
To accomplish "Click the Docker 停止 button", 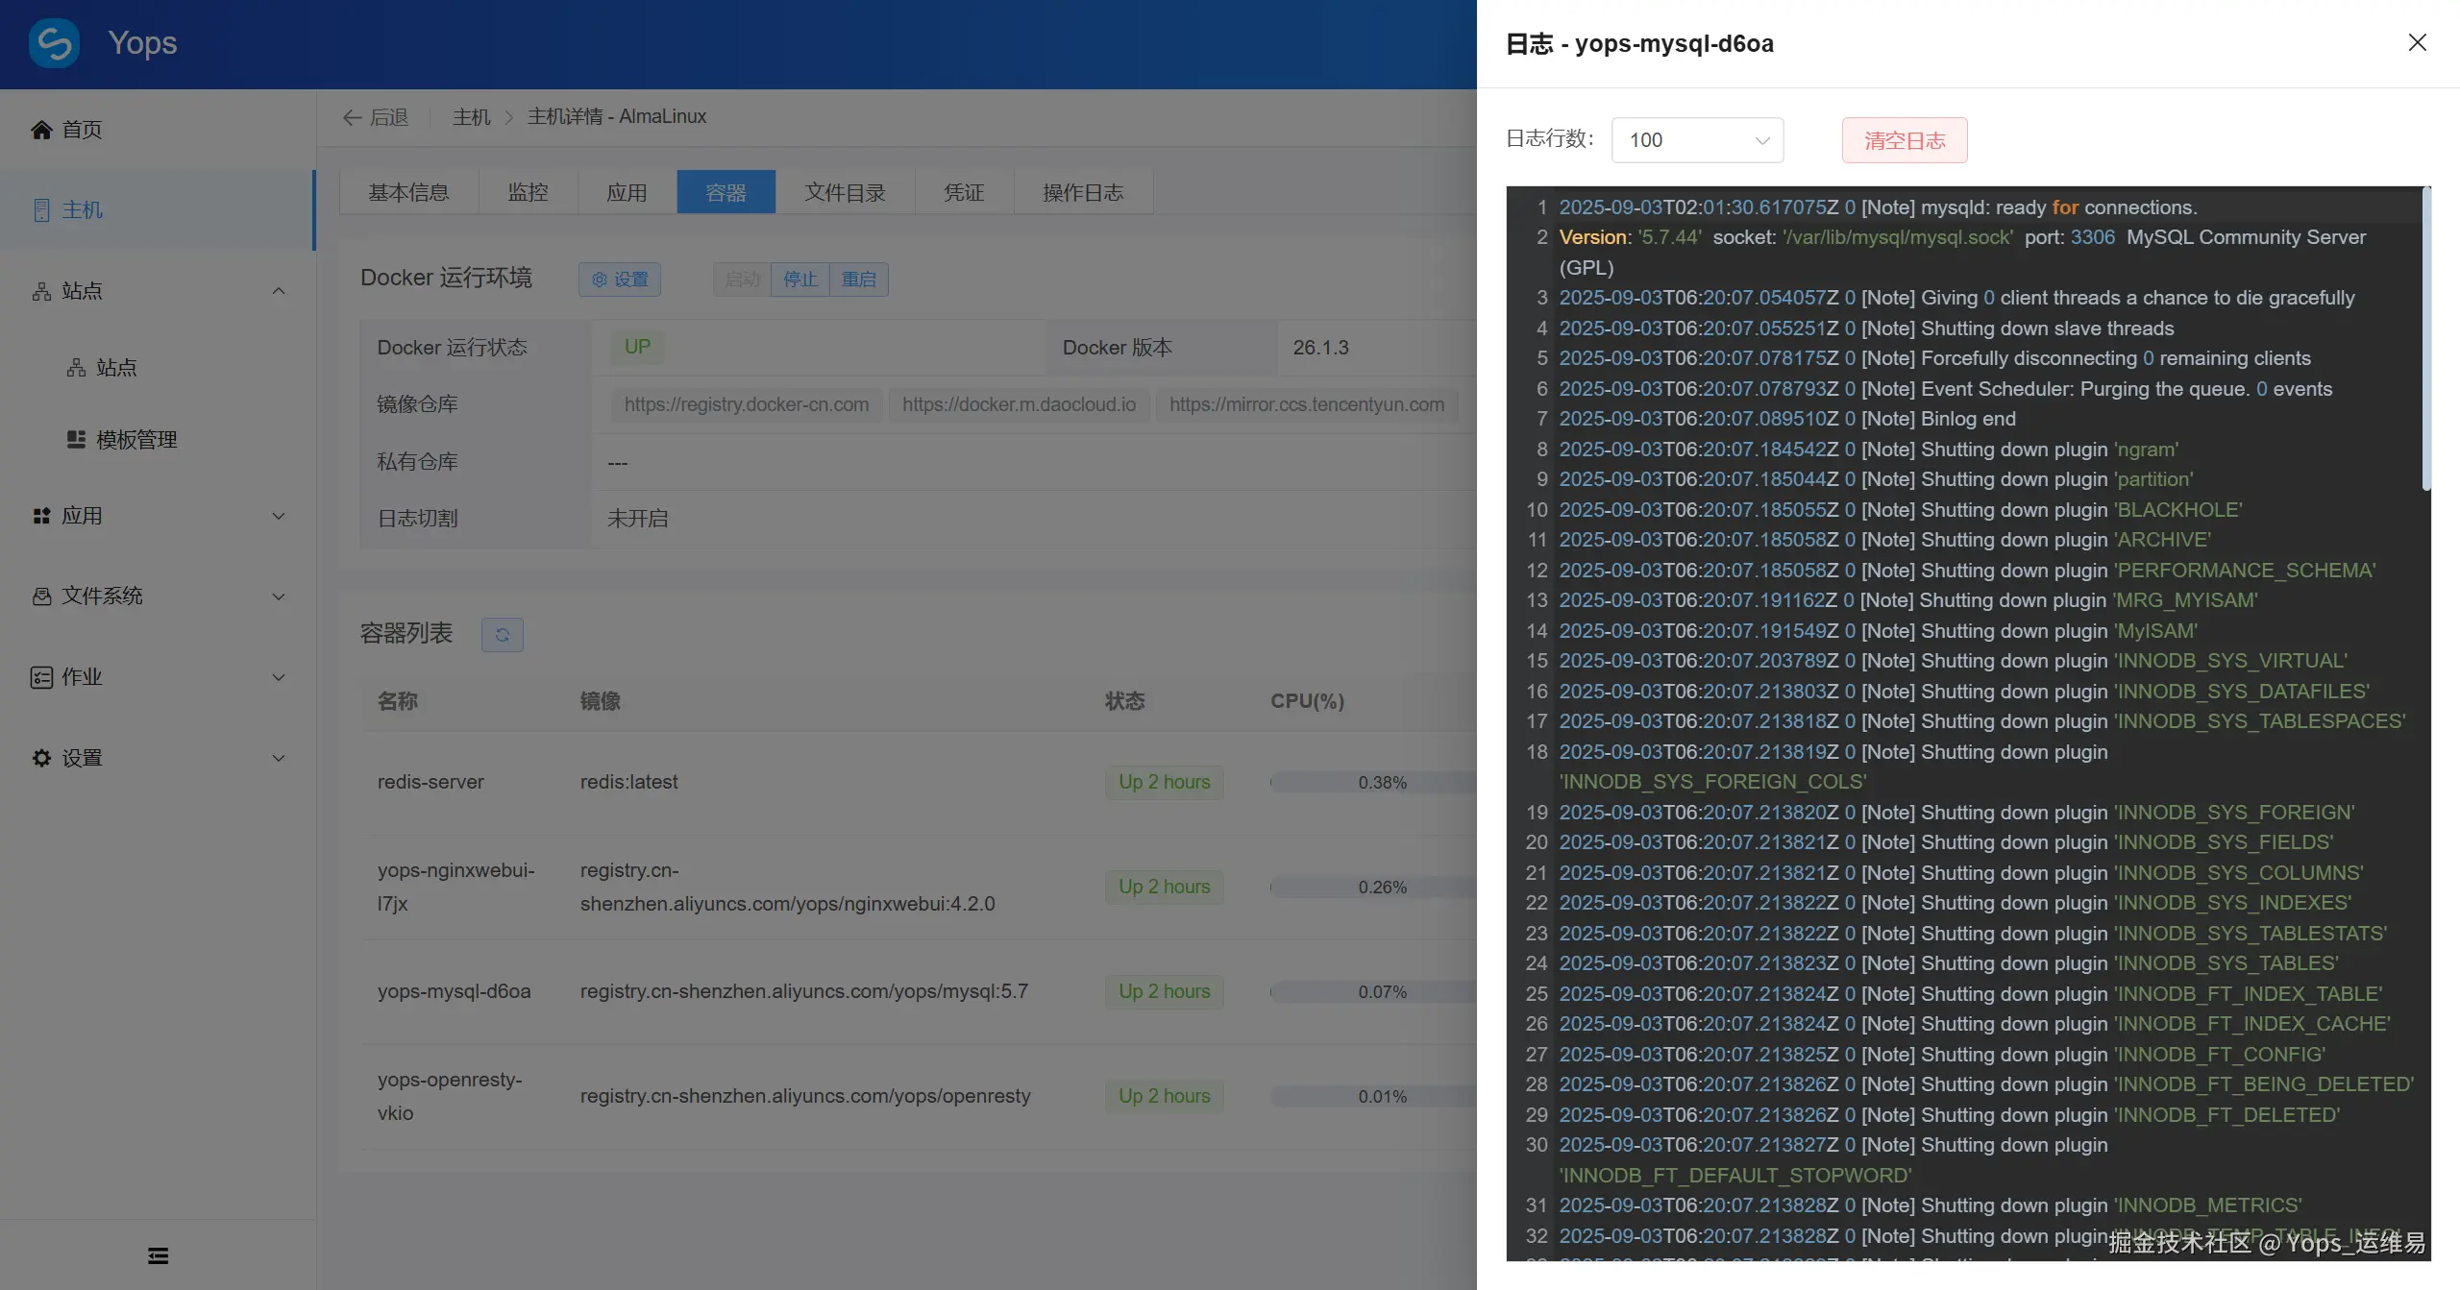I will click(x=799, y=280).
